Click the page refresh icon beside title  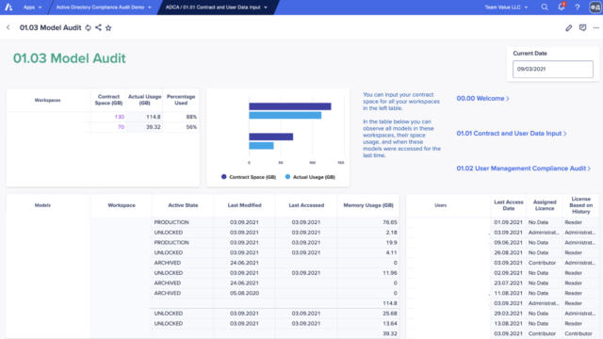[88, 27]
